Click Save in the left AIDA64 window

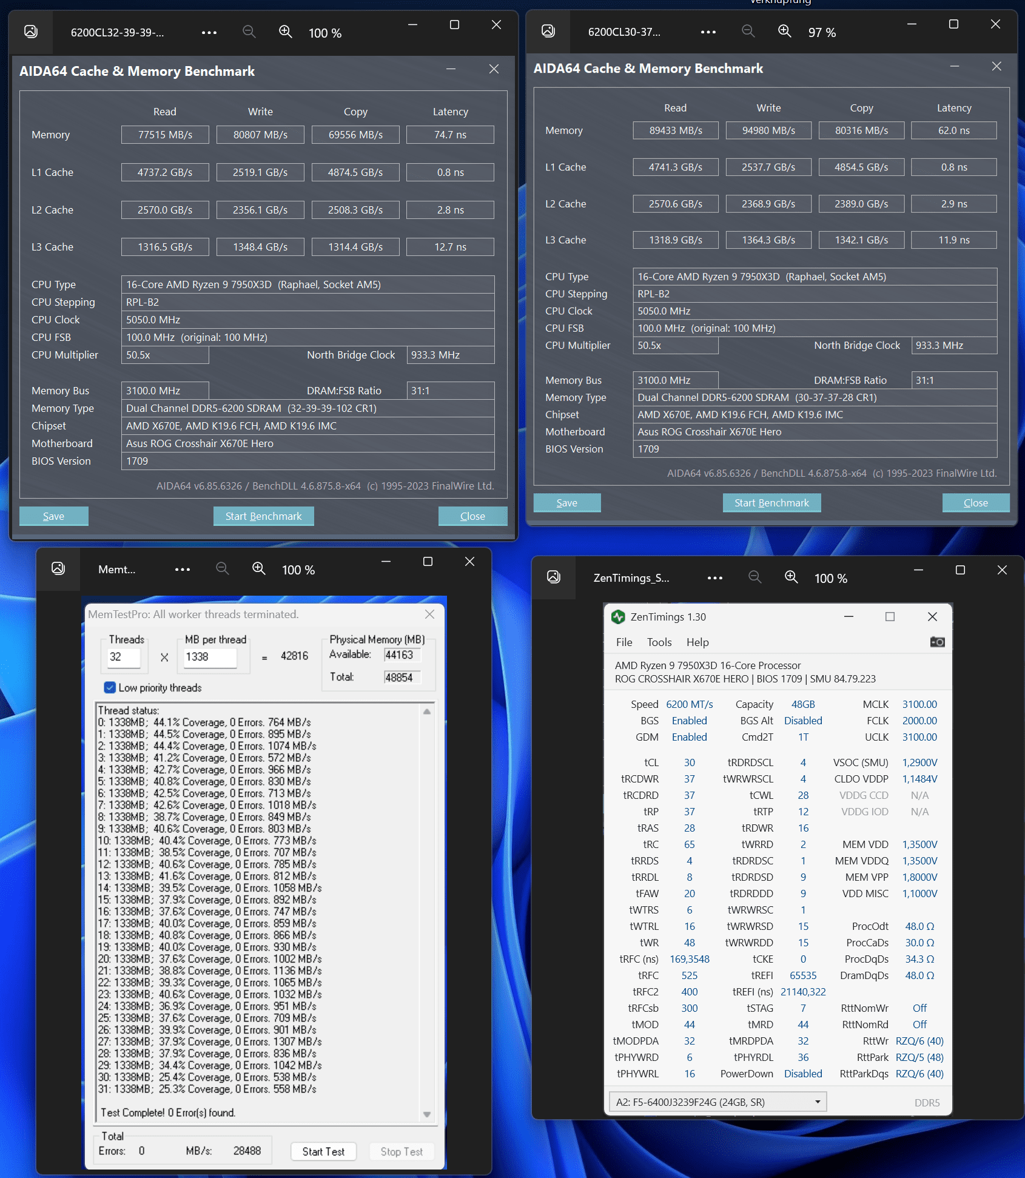[53, 516]
